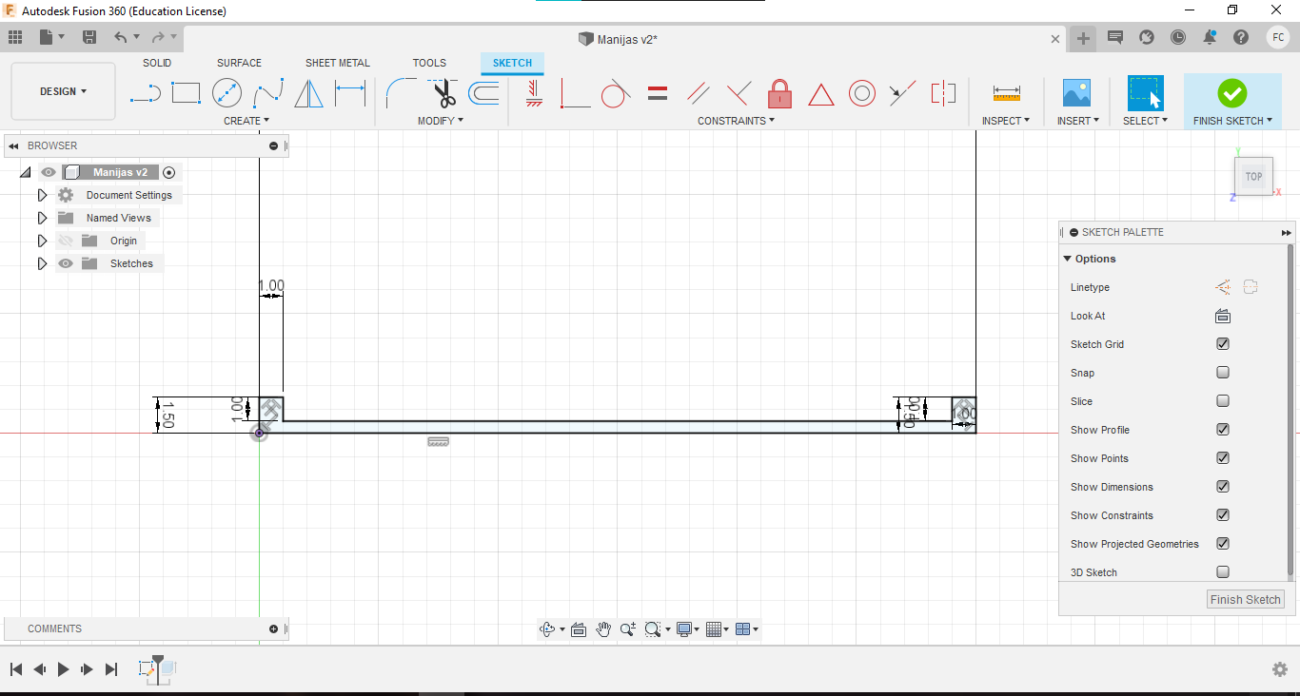
Task: Open the INSPECT dropdown menu
Action: click(1006, 121)
